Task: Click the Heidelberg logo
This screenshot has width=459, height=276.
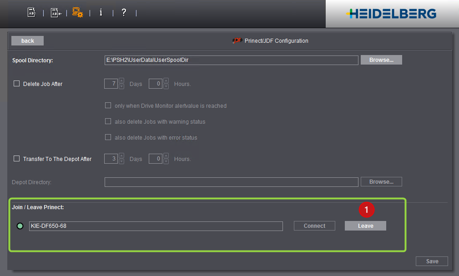Action: [x=391, y=14]
